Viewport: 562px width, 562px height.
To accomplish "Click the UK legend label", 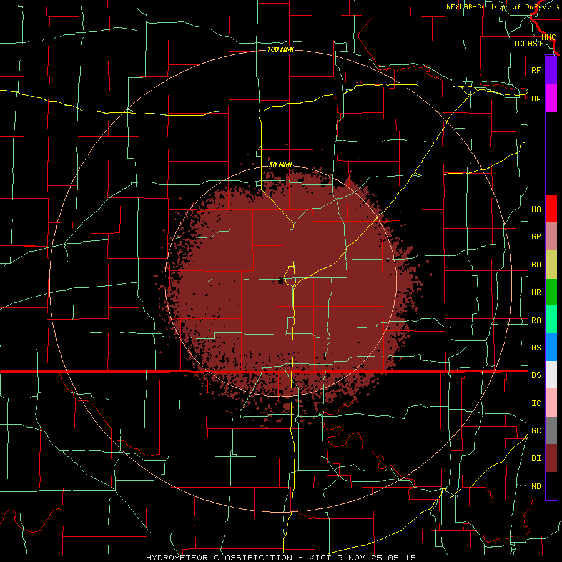I will [536, 98].
